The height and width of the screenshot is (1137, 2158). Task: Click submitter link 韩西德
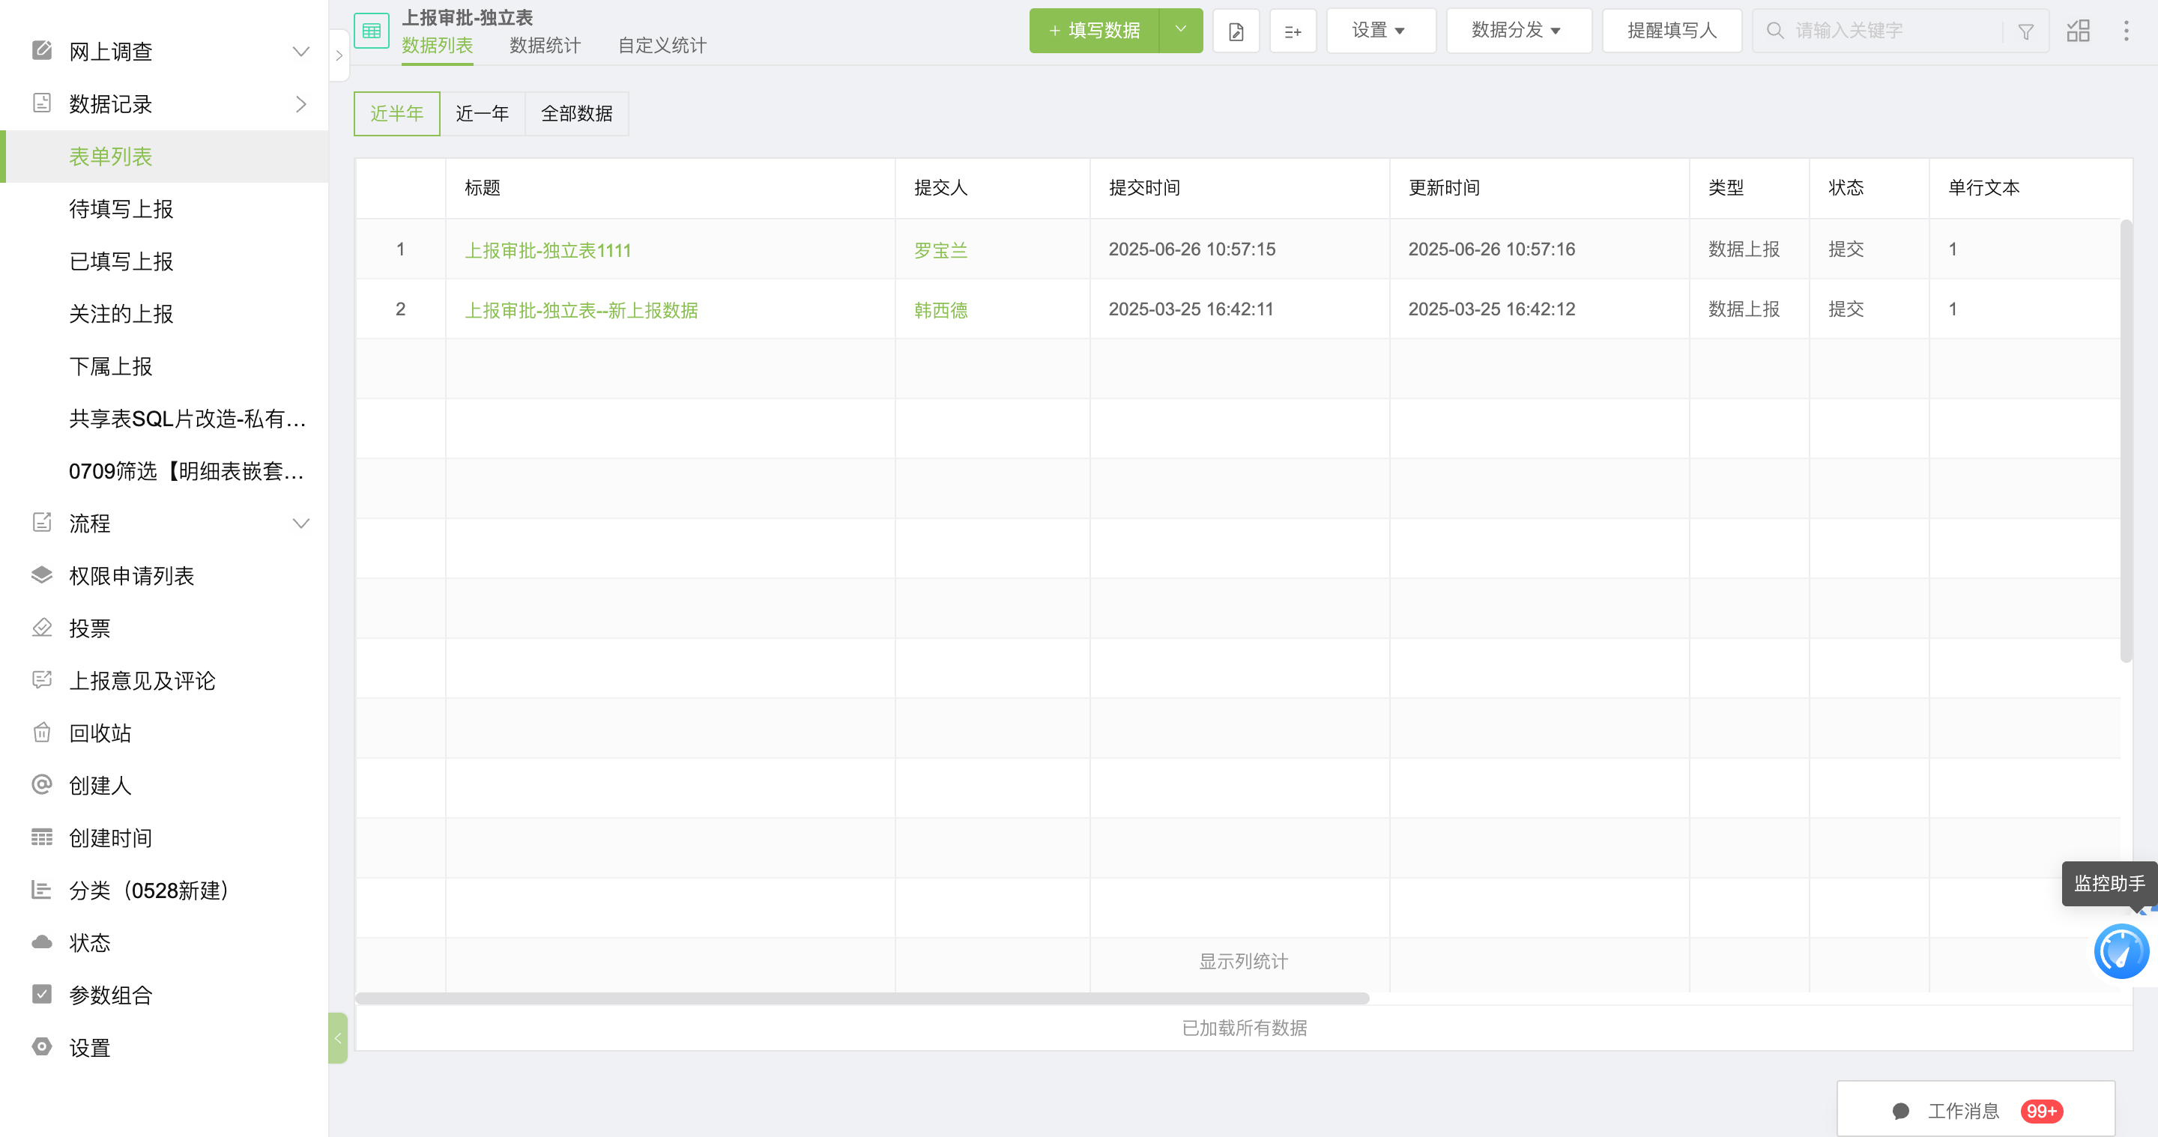coord(941,310)
